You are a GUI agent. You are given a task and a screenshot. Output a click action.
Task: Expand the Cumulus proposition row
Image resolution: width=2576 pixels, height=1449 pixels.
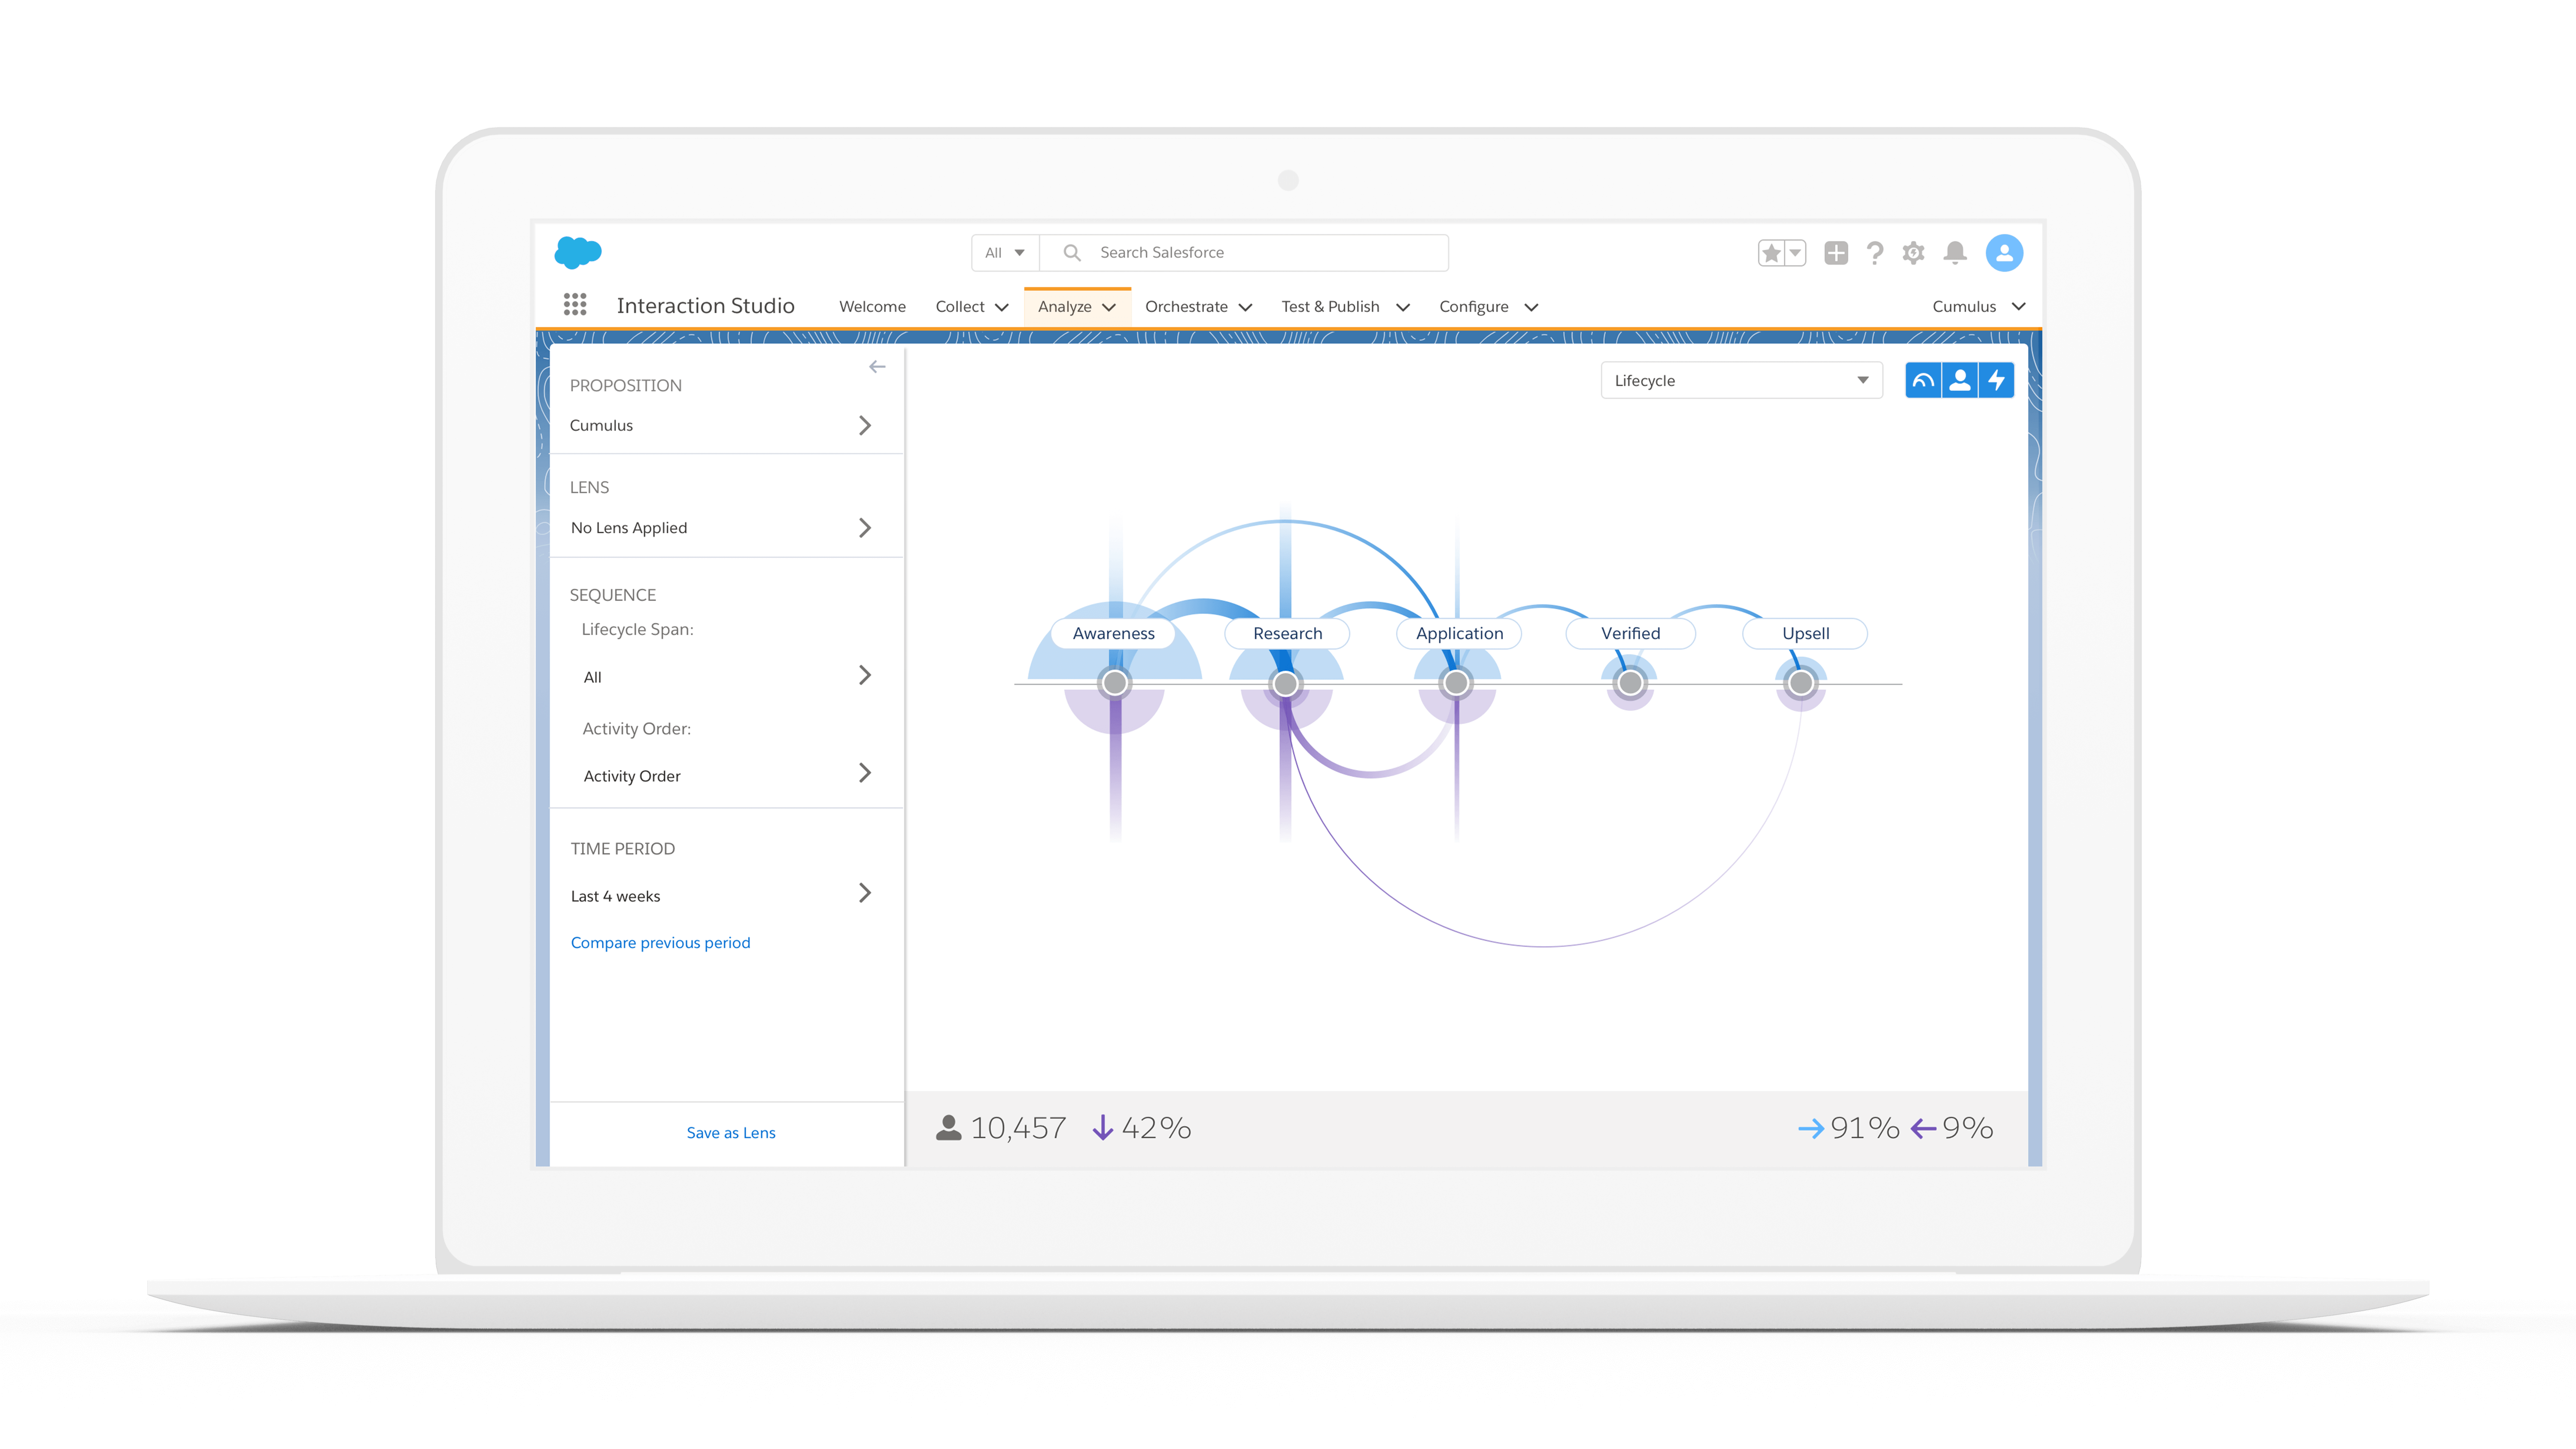tap(726, 425)
